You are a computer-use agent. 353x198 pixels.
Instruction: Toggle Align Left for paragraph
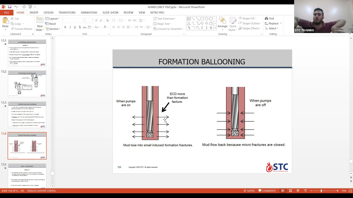pyautogui.click(x=114, y=27)
